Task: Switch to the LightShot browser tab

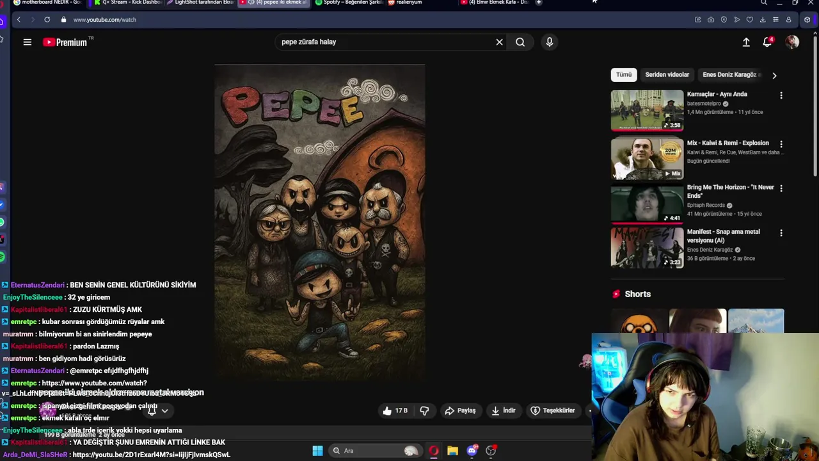Action: point(199,3)
